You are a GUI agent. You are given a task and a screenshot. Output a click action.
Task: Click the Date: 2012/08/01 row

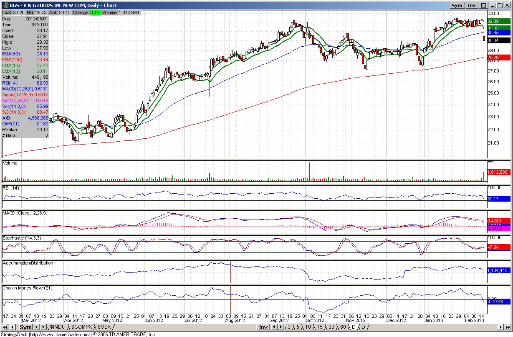(x=25, y=19)
